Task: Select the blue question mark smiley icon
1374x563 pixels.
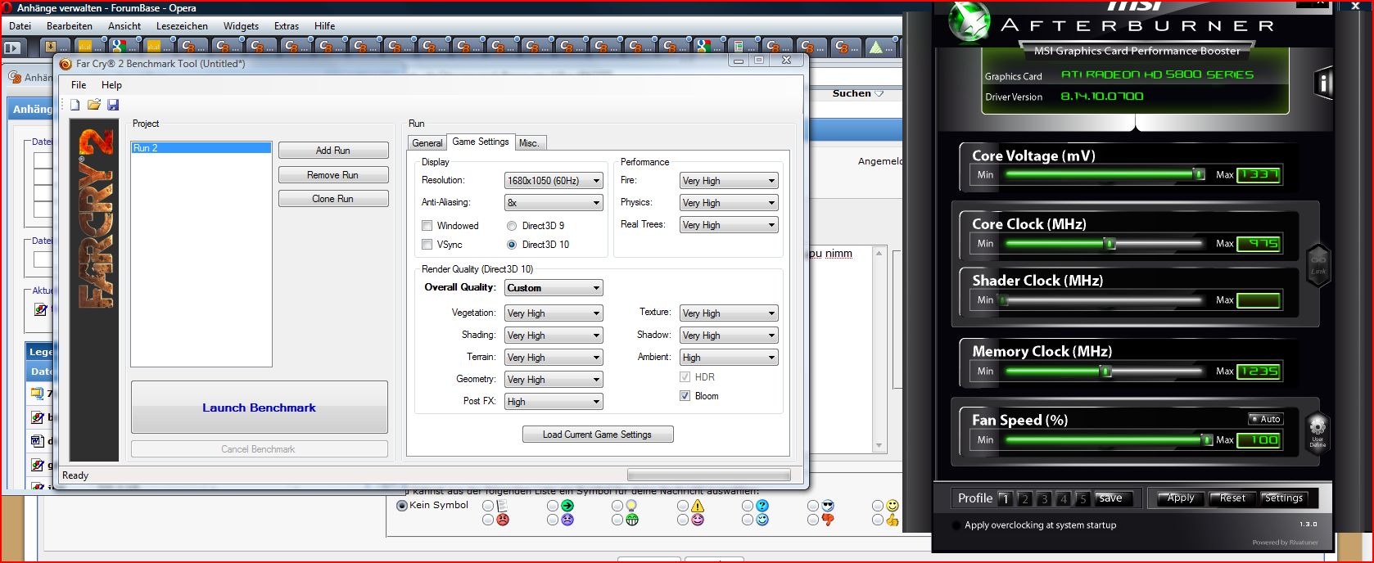Action: [762, 506]
